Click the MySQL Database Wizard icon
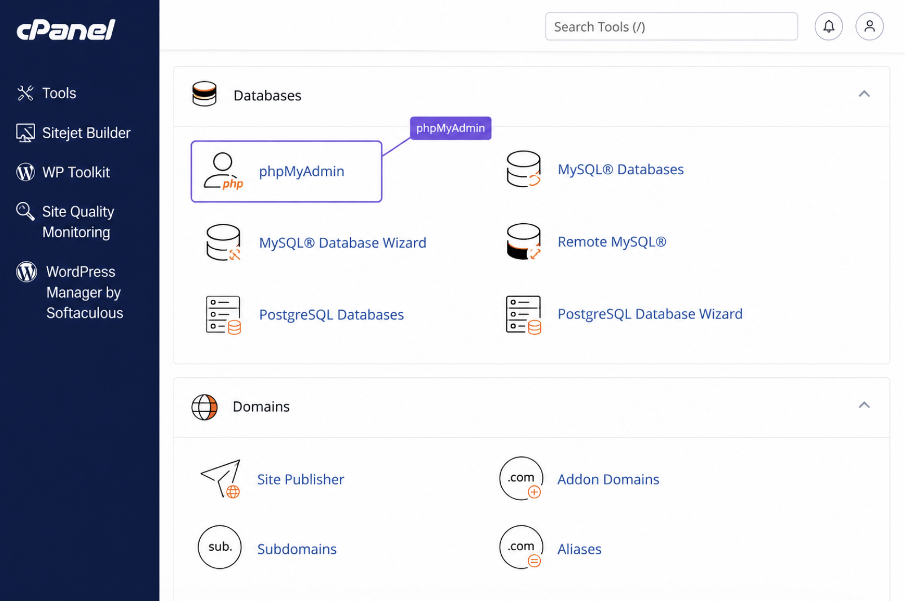Viewport: 905px width, 601px height. click(x=223, y=242)
